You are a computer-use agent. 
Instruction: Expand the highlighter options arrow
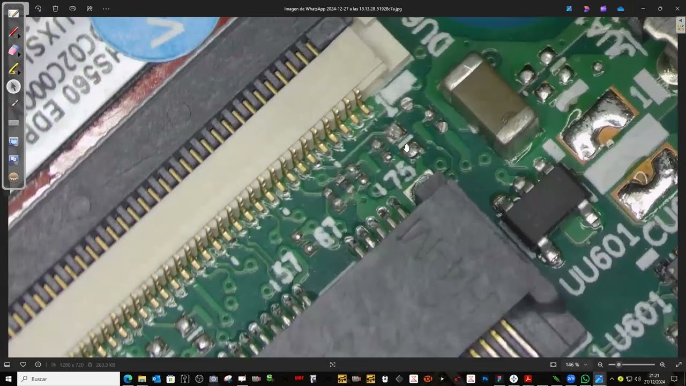[20, 72]
